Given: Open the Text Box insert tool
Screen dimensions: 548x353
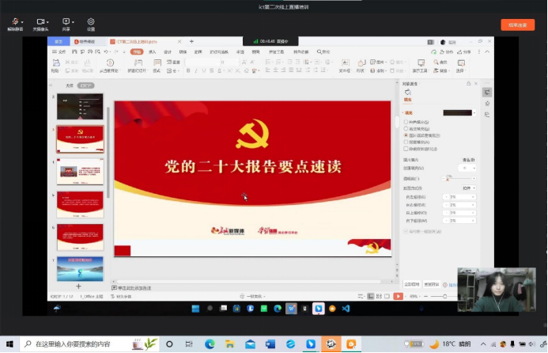Looking at the screenshot, I should [x=345, y=66].
